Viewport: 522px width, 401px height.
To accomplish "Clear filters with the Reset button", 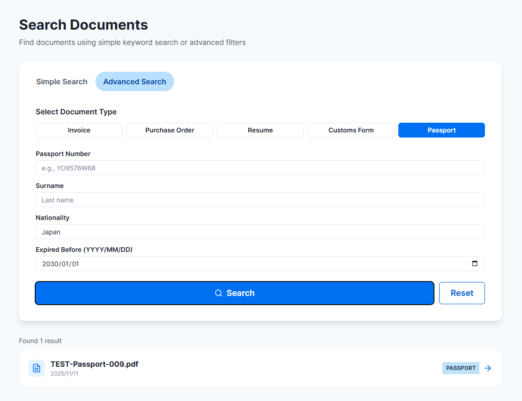I will click(x=462, y=293).
